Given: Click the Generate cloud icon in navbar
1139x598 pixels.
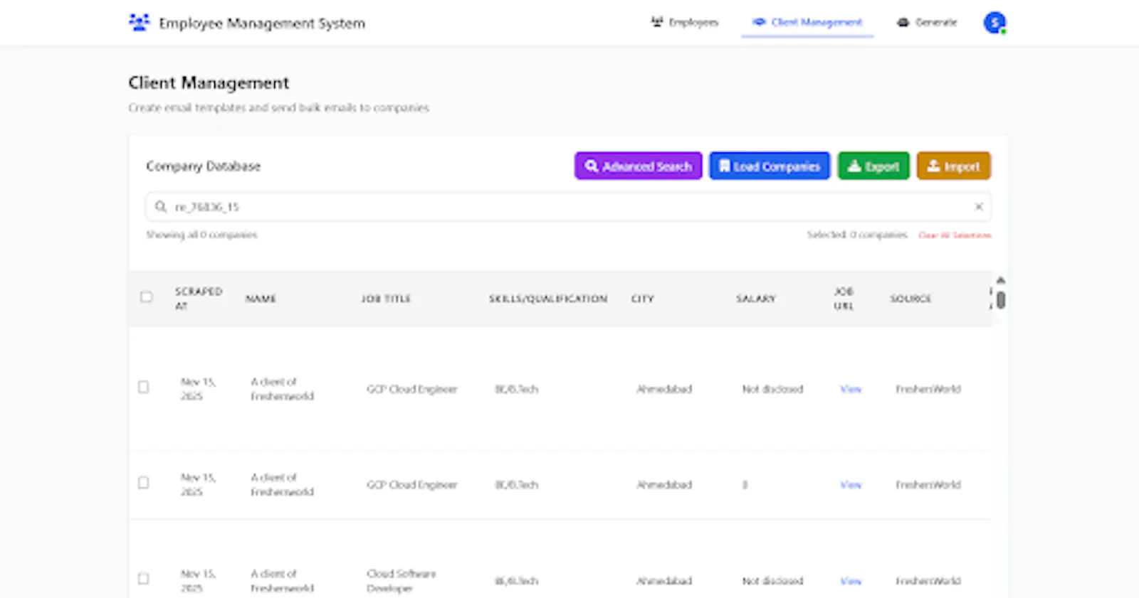Looking at the screenshot, I should 903,22.
